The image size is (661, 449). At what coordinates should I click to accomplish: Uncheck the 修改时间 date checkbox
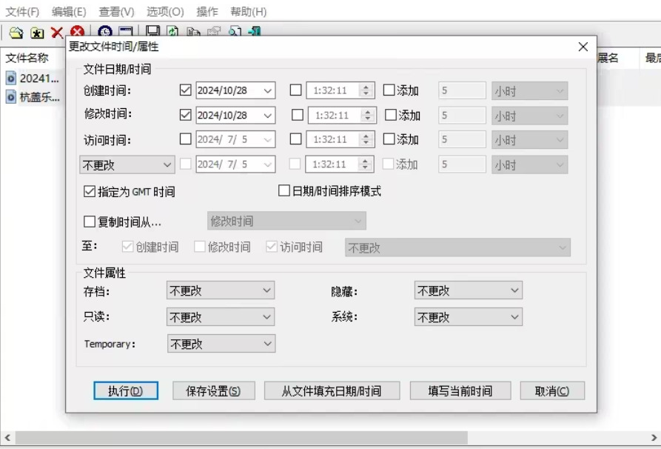coord(186,115)
